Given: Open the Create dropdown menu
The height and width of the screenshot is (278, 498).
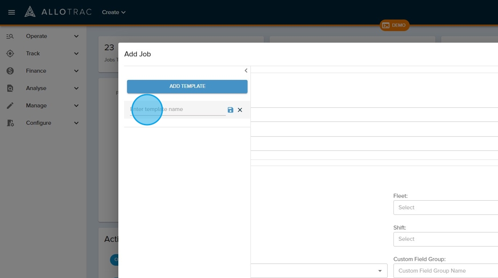Looking at the screenshot, I should coord(113,12).
